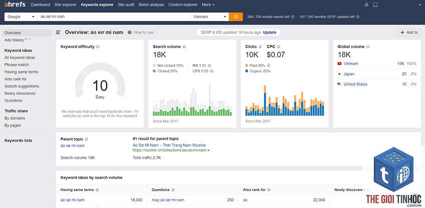The height and width of the screenshot is (208, 425).
Task: Select Search suggestions in sidebar
Action: coord(22,86)
